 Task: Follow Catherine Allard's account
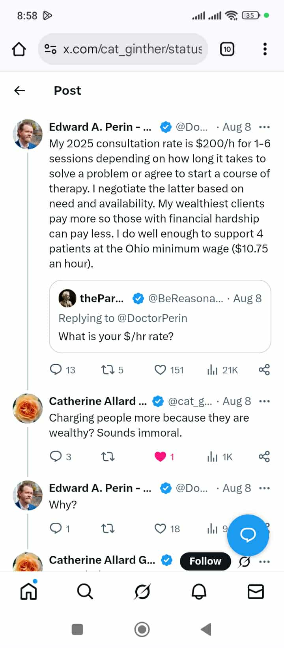pyautogui.click(x=205, y=561)
